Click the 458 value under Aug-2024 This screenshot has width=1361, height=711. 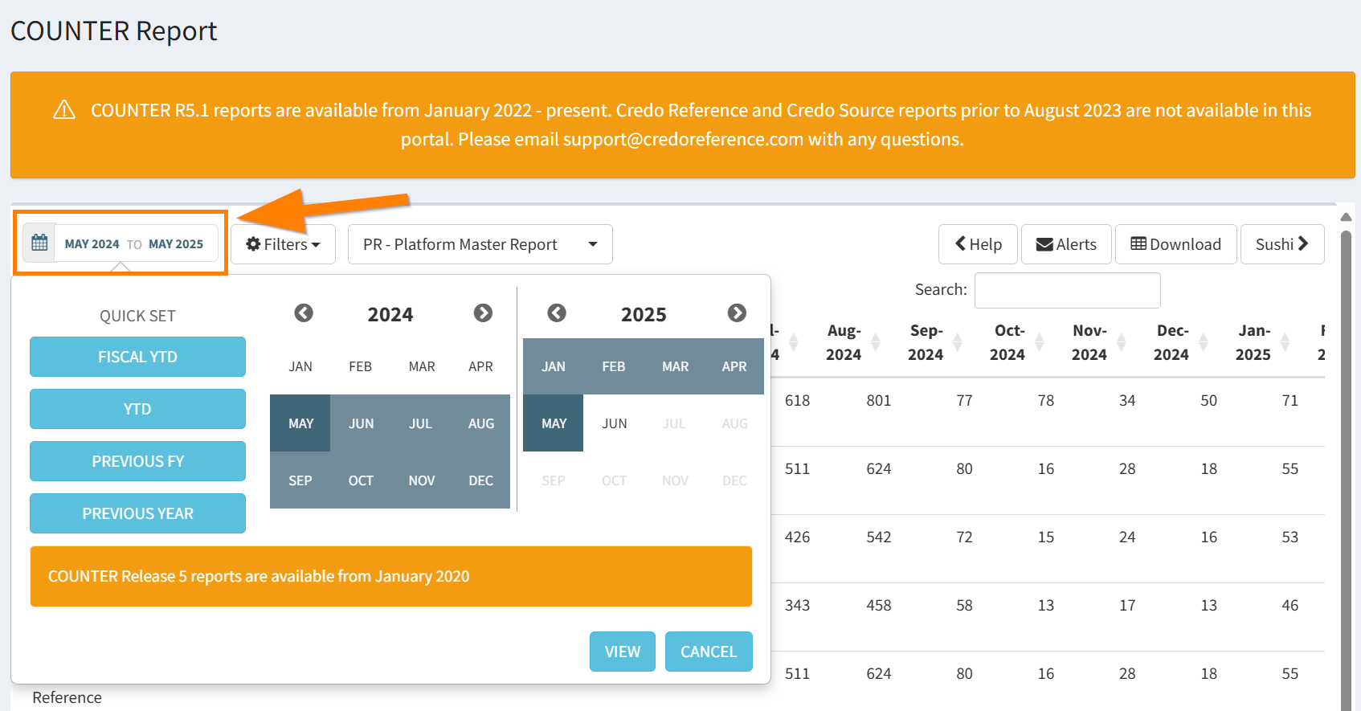(879, 605)
